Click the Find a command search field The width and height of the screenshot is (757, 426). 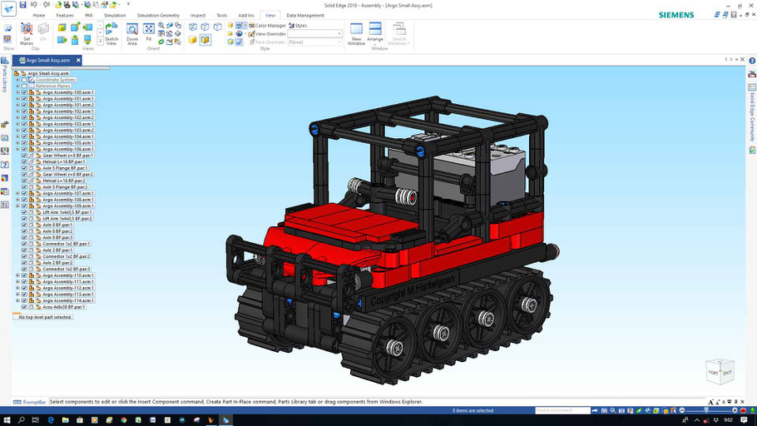[x=562, y=410]
